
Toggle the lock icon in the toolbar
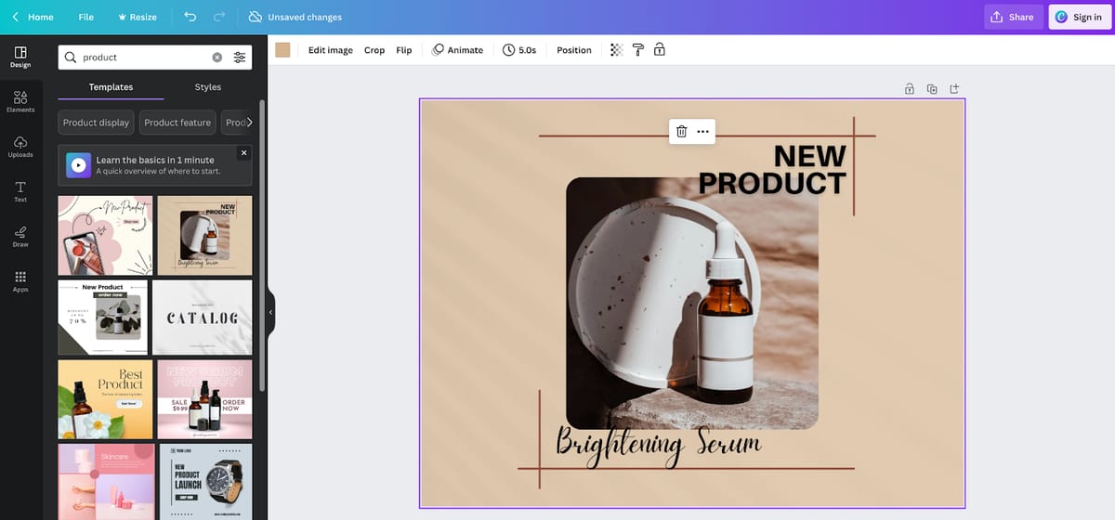pyautogui.click(x=660, y=50)
